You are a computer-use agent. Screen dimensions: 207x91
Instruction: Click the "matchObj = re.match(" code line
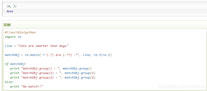(58, 55)
